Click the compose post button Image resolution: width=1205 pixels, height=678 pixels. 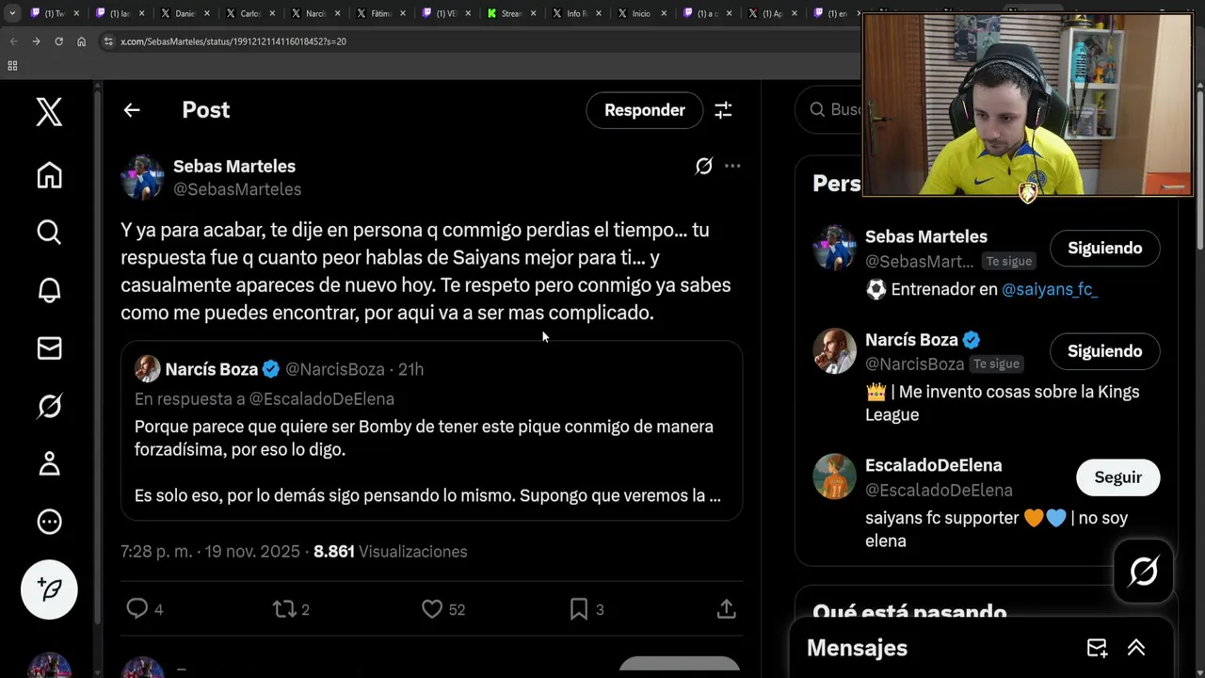[x=49, y=589]
